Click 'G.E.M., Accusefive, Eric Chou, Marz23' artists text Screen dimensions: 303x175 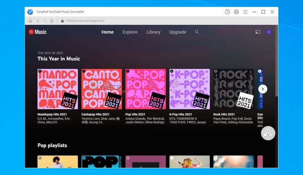coord(54,120)
